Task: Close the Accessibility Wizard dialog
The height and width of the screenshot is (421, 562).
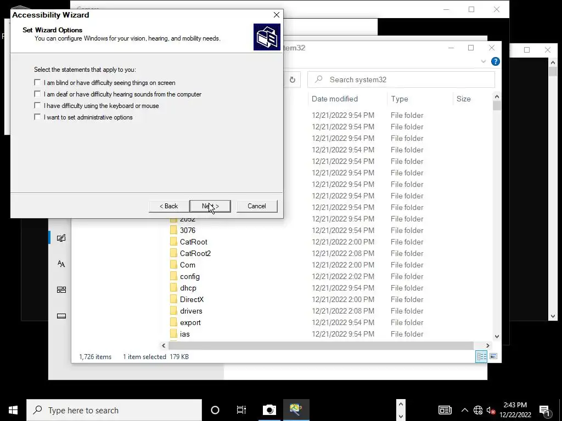Action: 277,15
